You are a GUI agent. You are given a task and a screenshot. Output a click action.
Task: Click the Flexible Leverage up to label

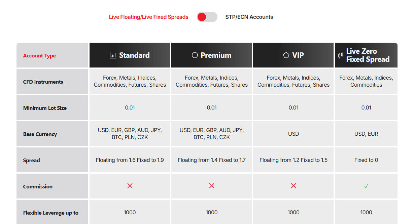pyautogui.click(x=51, y=213)
